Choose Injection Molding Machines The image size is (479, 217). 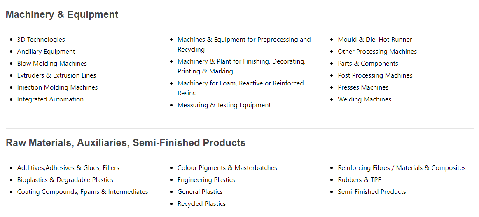pos(57,87)
